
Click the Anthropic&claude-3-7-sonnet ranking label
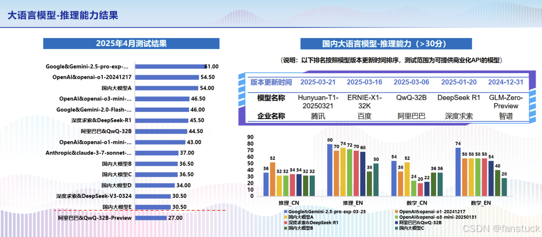point(88,152)
